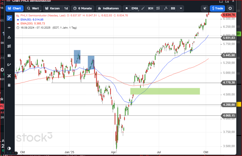Toggle the BB Bollinger Bands button

click(173, 8)
